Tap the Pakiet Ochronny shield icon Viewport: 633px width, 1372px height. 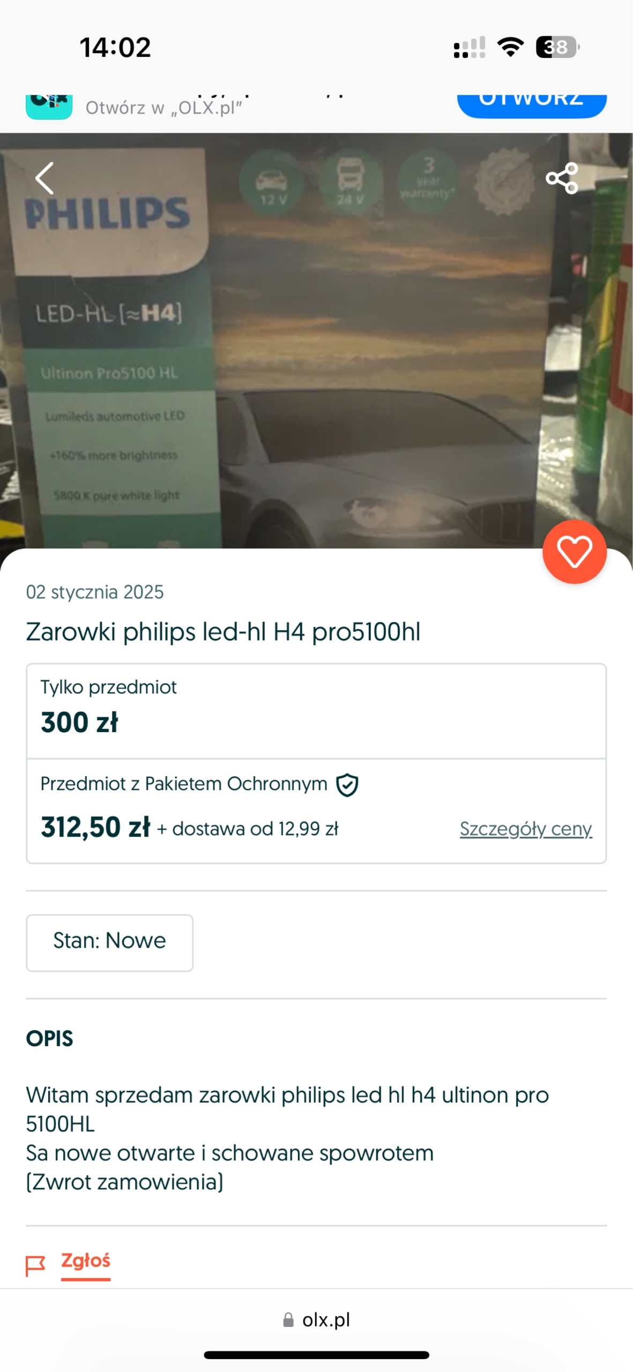[347, 785]
